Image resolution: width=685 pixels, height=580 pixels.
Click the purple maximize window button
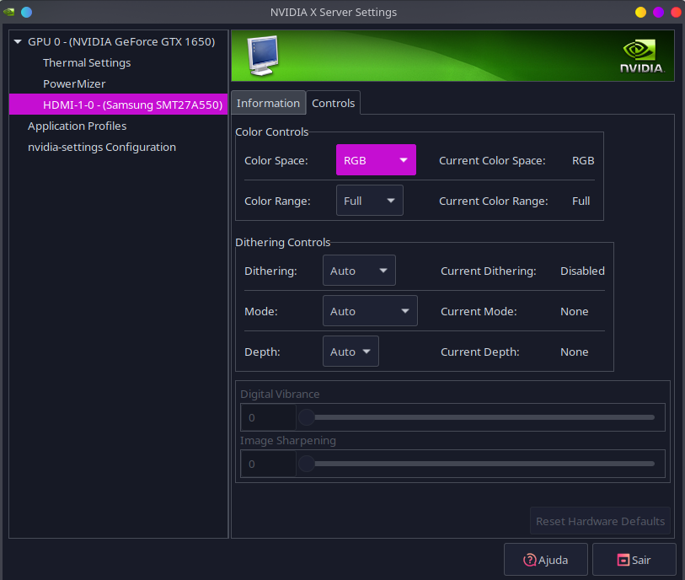click(x=658, y=12)
